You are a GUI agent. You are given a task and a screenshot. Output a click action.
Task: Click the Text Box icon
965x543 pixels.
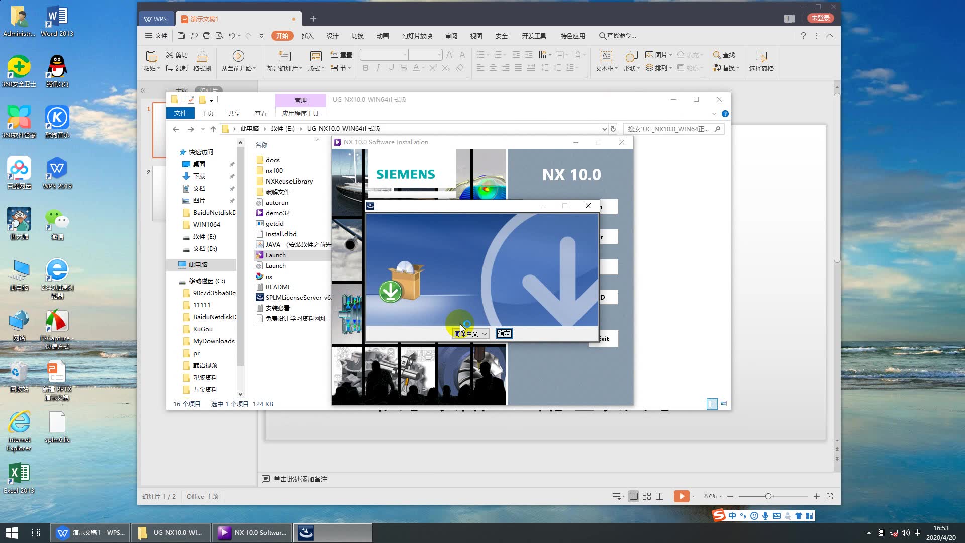coord(606,56)
